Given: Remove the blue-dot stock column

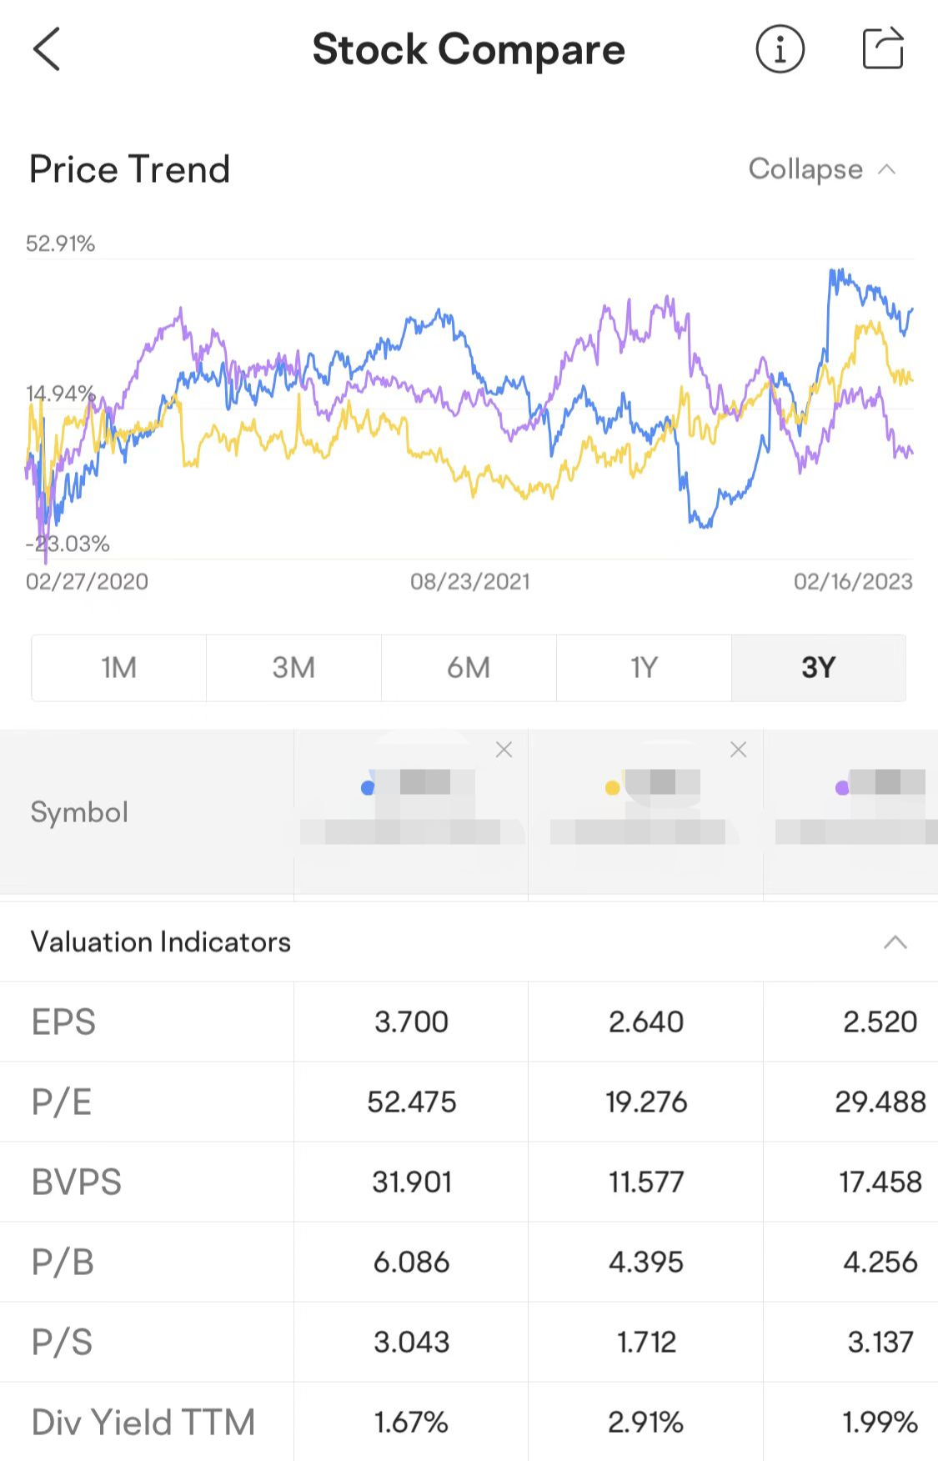Looking at the screenshot, I should coord(504,750).
